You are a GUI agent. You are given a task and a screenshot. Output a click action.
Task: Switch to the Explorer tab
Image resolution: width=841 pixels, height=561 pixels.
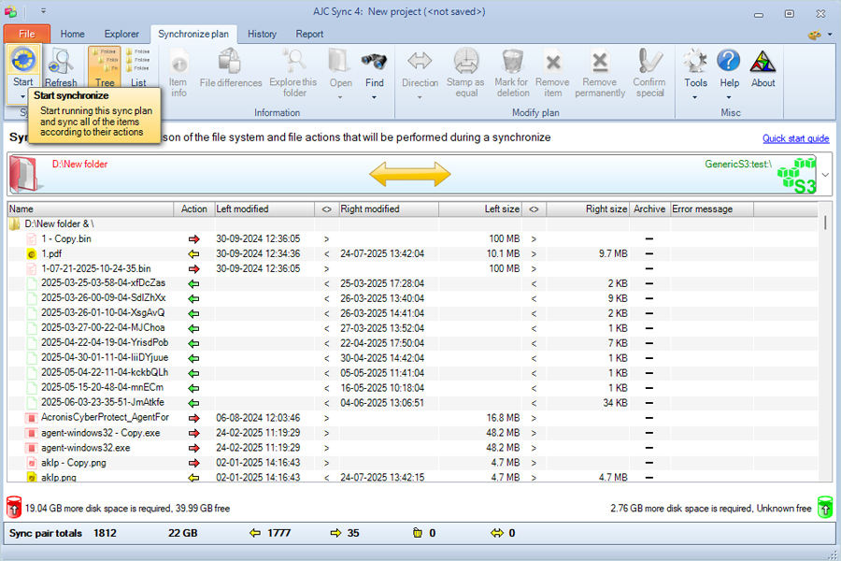[121, 34]
